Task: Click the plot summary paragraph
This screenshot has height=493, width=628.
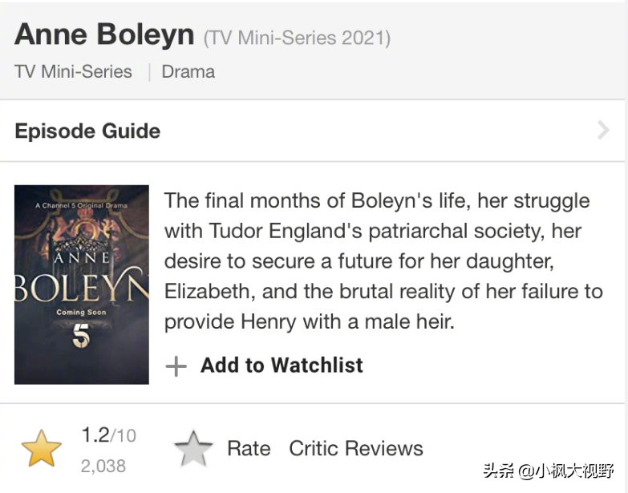Action: click(x=383, y=261)
